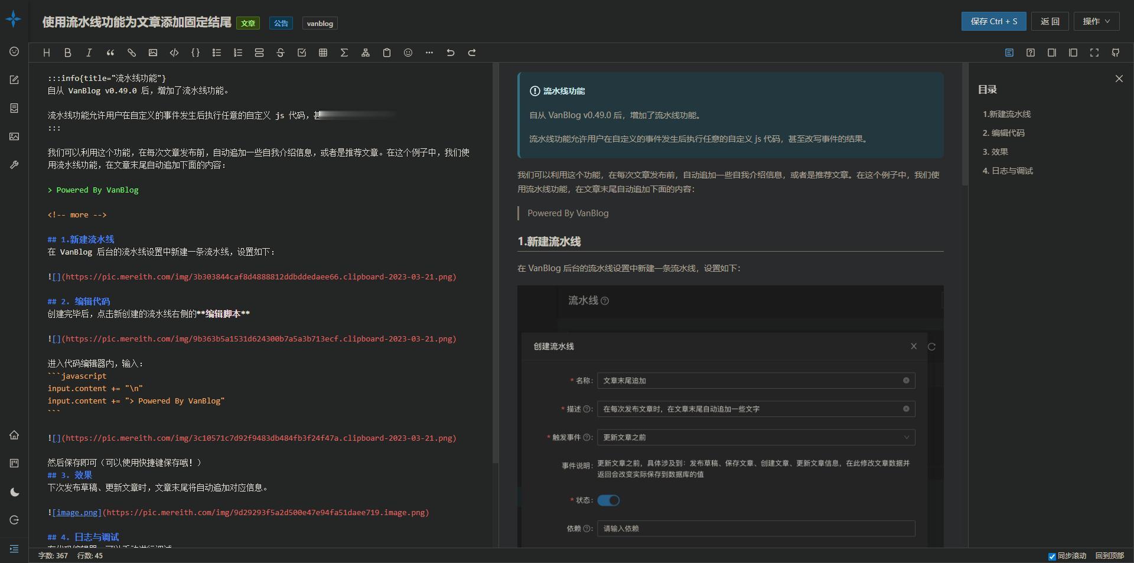
Task: Click the strikethrough icon
Action: [281, 53]
